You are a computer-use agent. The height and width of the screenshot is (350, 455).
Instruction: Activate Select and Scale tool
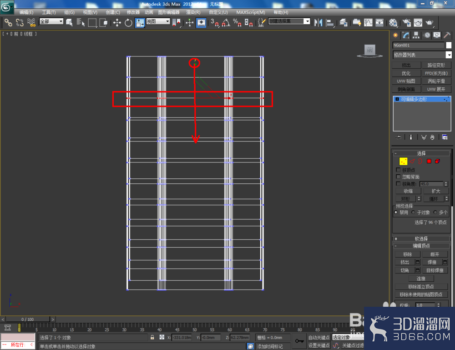pos(140,23)
